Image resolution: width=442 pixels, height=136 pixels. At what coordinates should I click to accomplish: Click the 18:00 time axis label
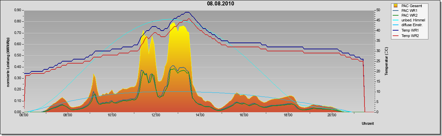(288, 116)
